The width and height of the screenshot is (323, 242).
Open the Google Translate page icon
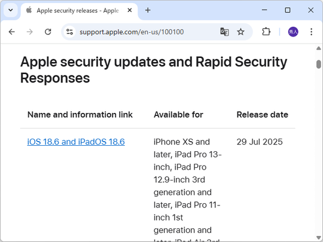[x=224, y=32]
